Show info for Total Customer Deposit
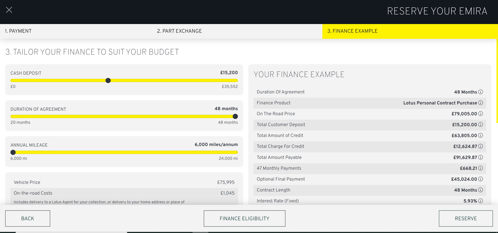The height and width of the screenshot is (233, 498). pyautogui.click(x=480, y=125)
